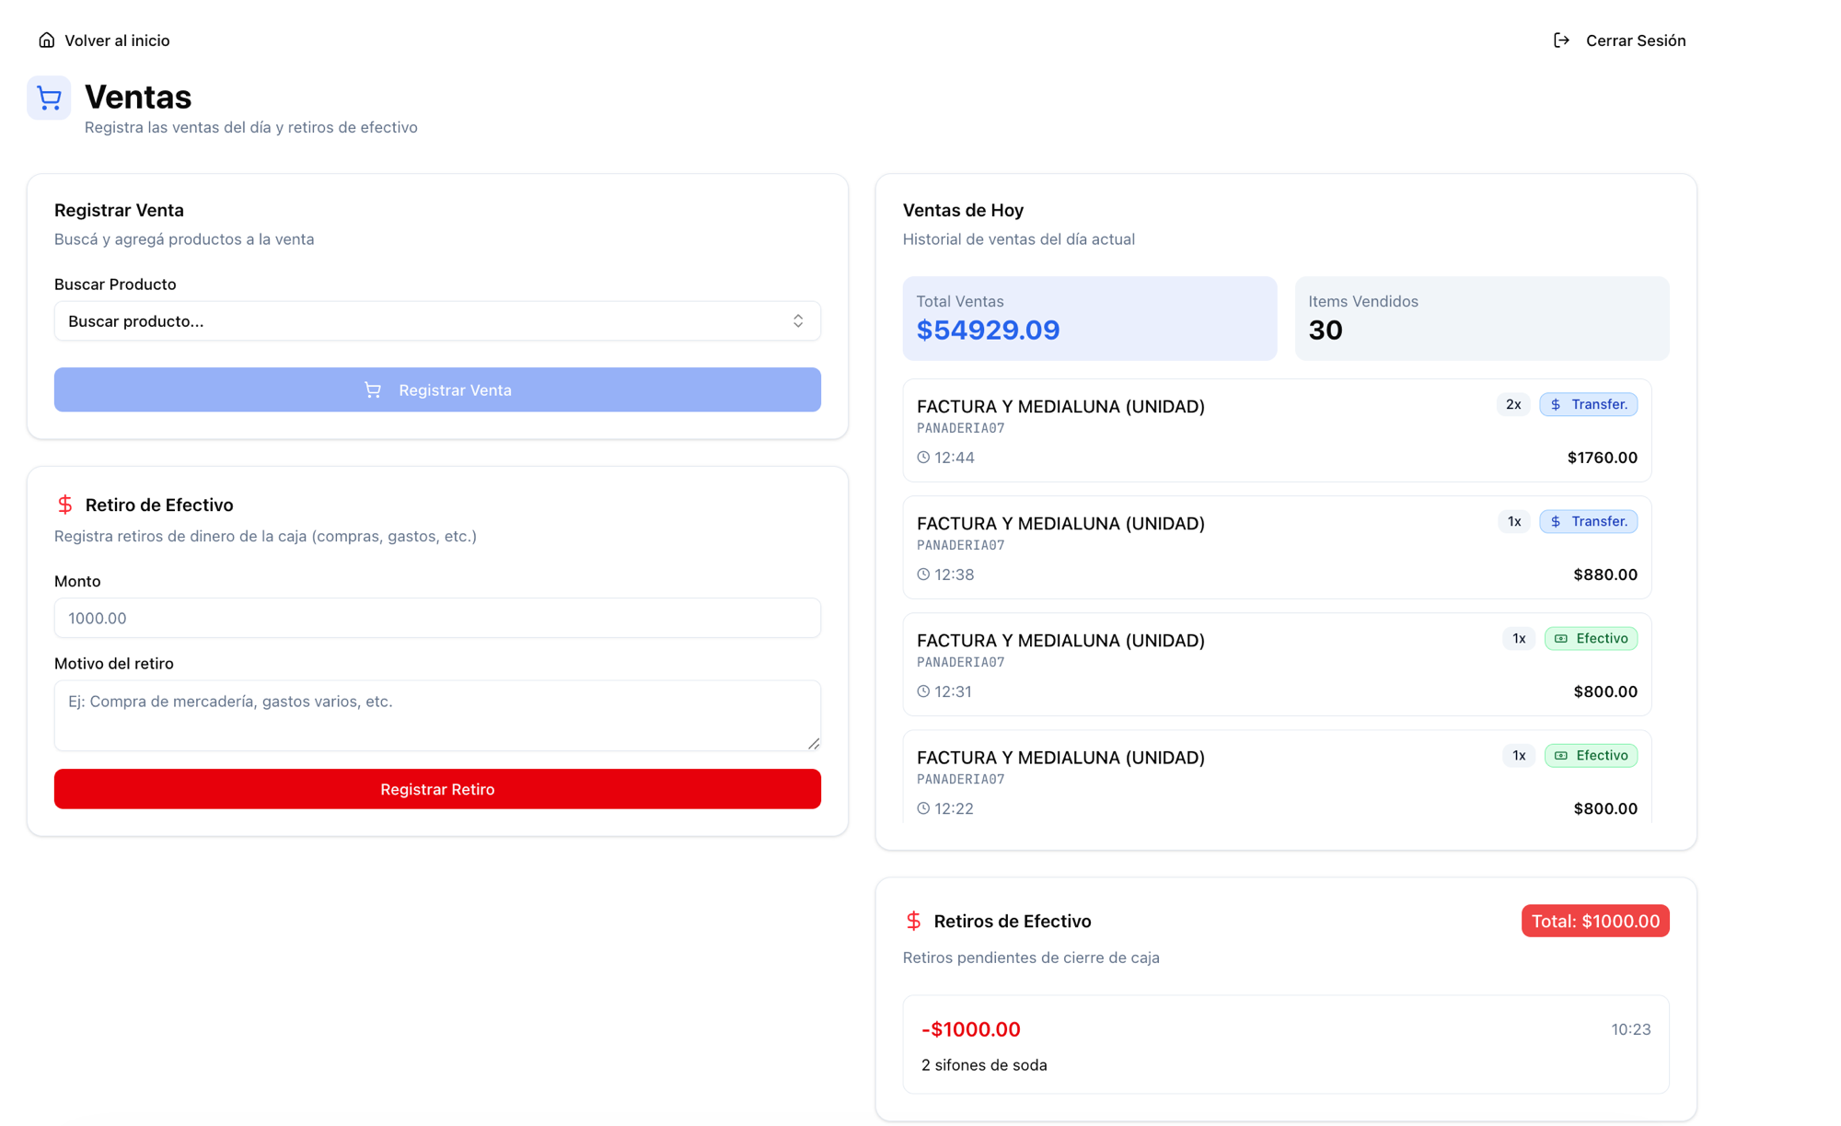The width and height of the screenshot is (1841, 1126).
Task: Click the logout arrow icon
Action: [1561, 41]
